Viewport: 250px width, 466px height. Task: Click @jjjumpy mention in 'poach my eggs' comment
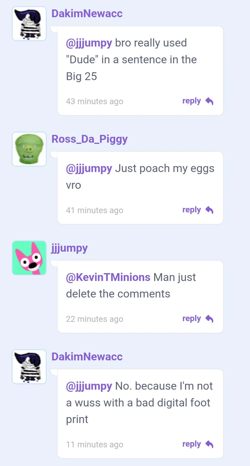pos(89,169)
